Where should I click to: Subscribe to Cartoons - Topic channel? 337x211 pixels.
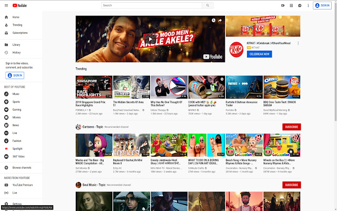[x=291, y=127]
